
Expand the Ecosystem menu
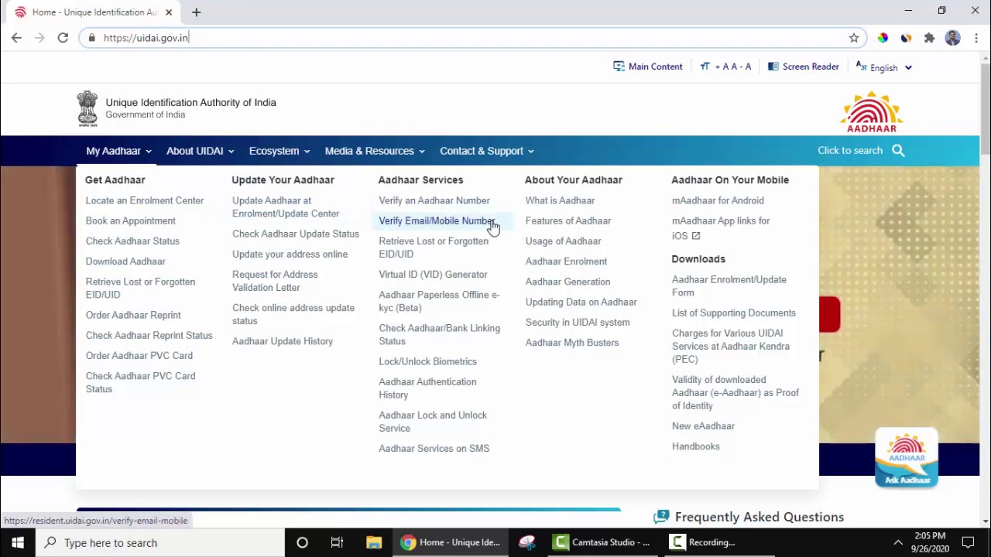(279, 151)
